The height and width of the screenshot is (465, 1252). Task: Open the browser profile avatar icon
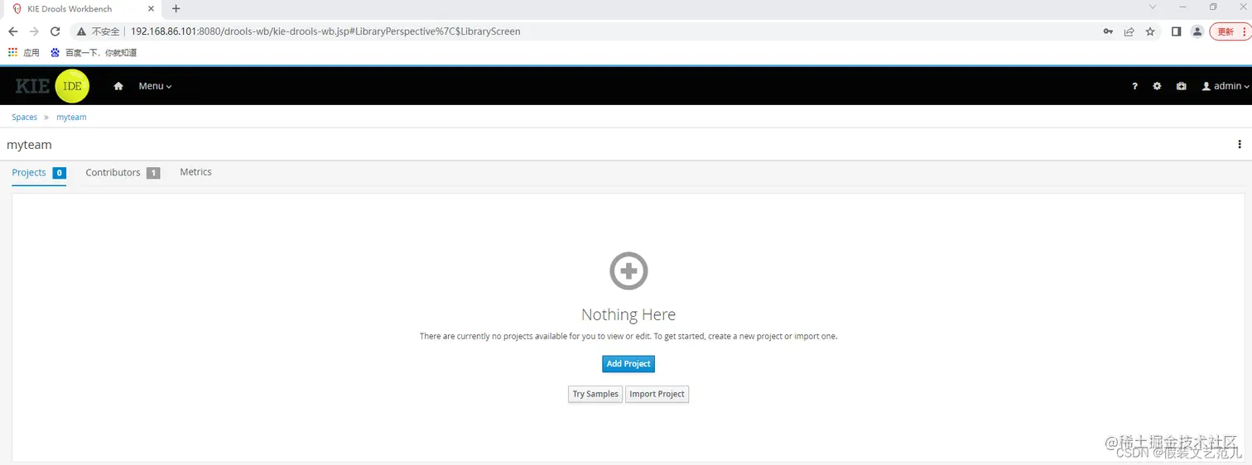[1197, 31]
